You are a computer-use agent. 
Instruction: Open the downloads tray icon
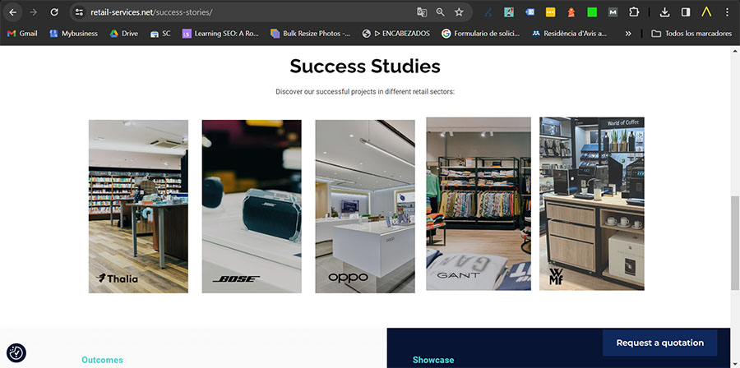(664, 12)
